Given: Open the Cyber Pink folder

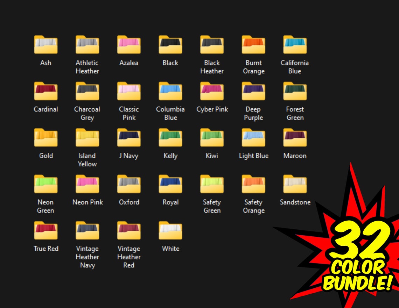Looking at the screenshot, I should 212,91.
